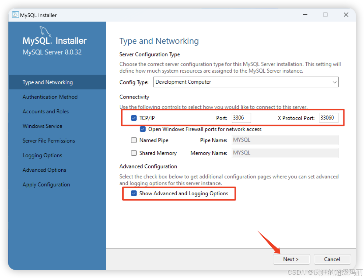The image size is (364, 278).
Task: Toggle Show Advanced and Logging Options
Action: [x=134, y=193]
